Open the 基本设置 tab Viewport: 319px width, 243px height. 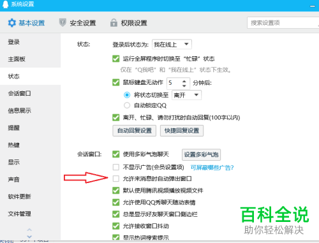pos(26,23)
